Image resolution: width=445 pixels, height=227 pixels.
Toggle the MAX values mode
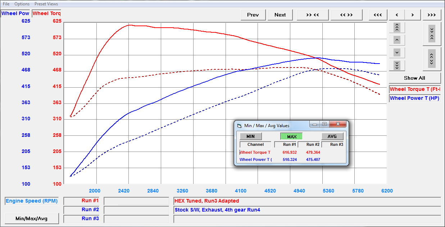click(291, 136)
